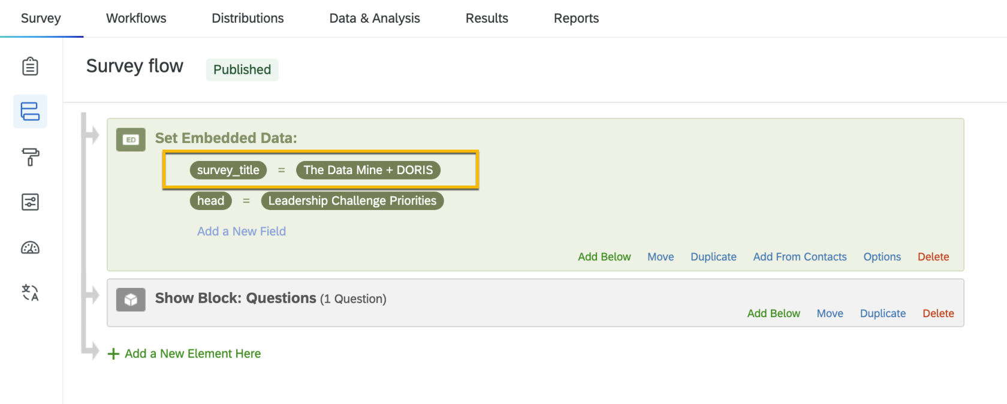Open the Results tab
1007x404 pixels.
487,18
